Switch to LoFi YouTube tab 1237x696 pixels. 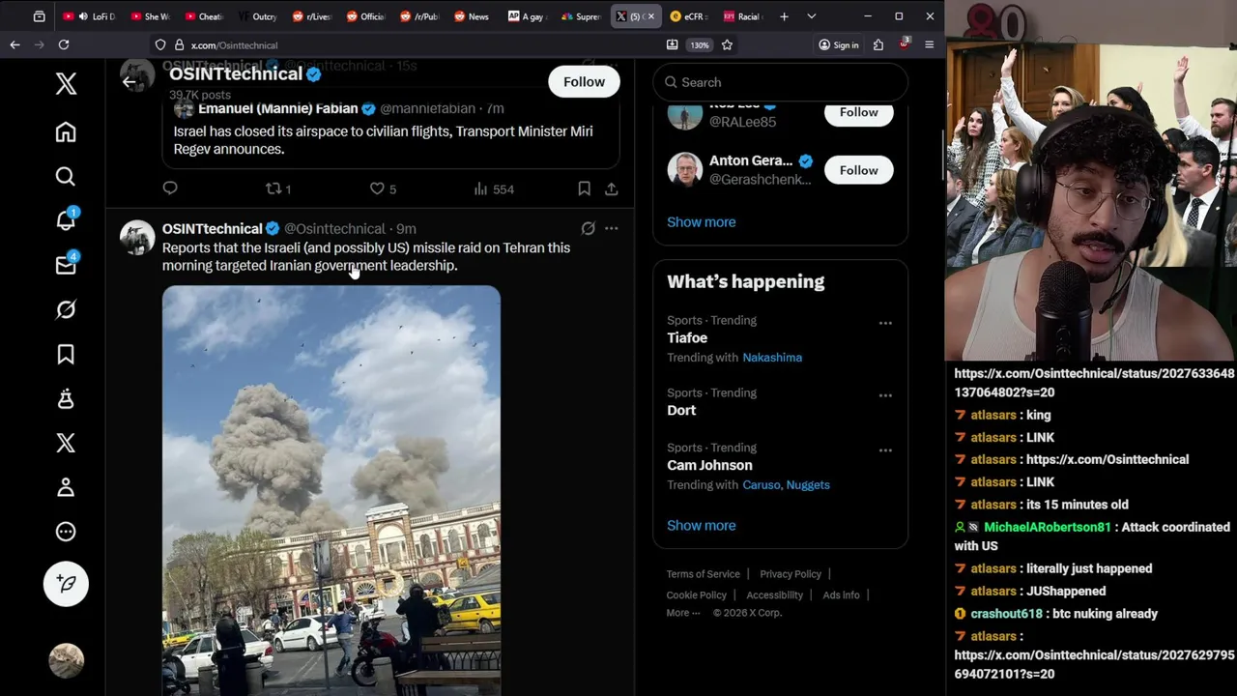pyautogui.click(x=88, y=16)
